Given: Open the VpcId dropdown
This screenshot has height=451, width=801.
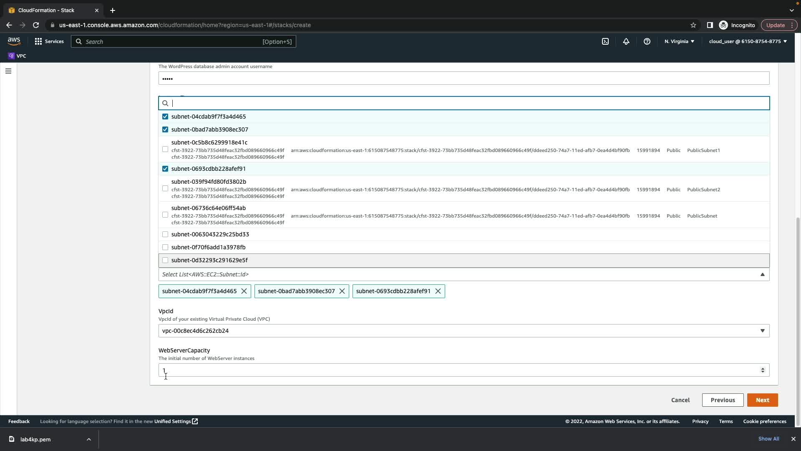Looking at the screenshot, I should [x=762, y=331].
